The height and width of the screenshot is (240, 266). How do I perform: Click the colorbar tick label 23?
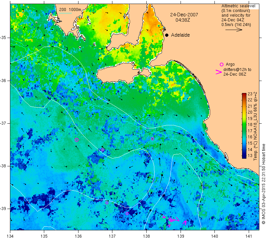click(250, 94)
